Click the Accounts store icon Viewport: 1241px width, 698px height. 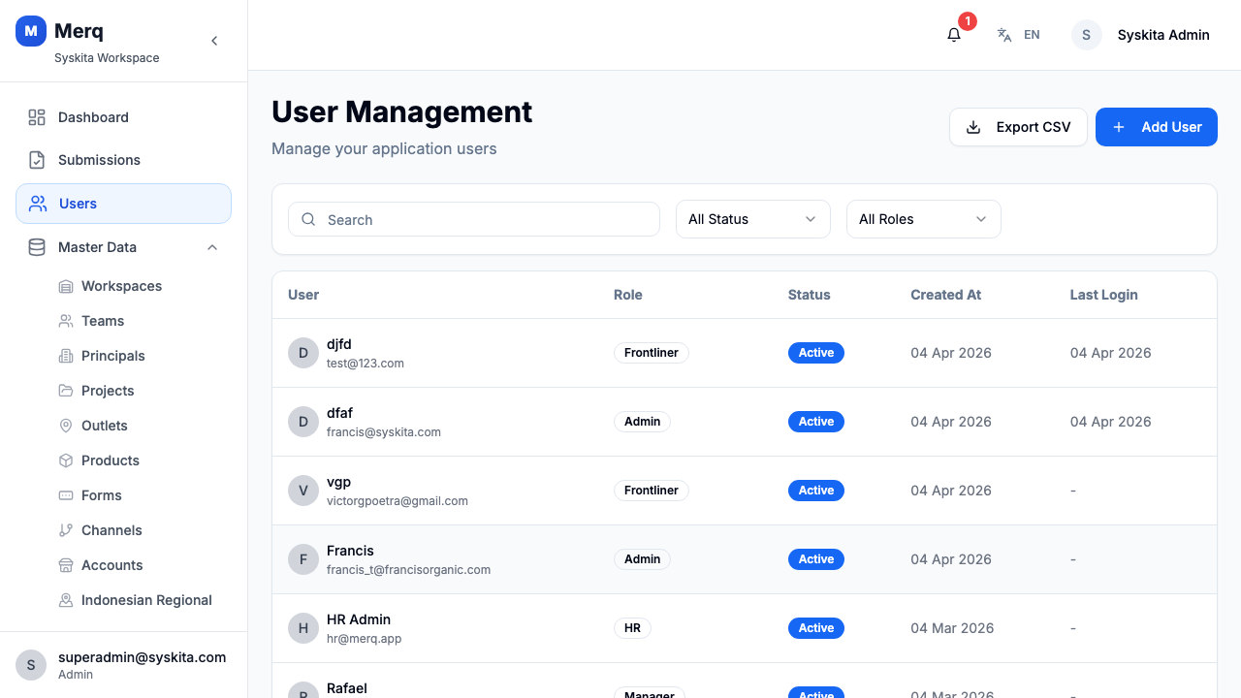tap(66, 565)
